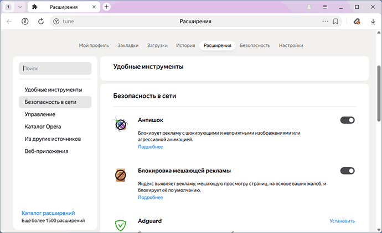This screenshot has height=233, width=382.
Task: Click Подробнее under Блокировка мешающей рекламы
Action: click(x=151, y=198)
